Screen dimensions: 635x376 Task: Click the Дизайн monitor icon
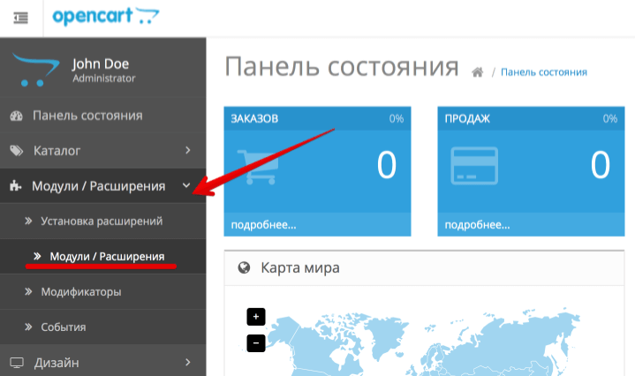(x=17, y=363)
